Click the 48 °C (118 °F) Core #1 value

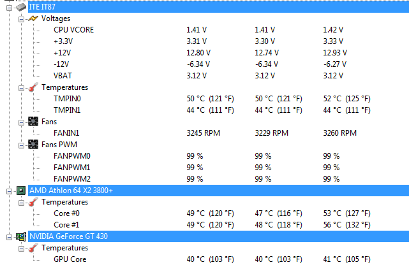(278, 225)
